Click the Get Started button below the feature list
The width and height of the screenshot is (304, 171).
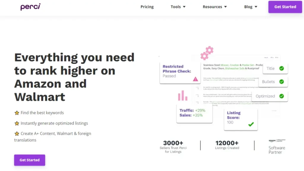pyautogui.click(x=29, y=160)
